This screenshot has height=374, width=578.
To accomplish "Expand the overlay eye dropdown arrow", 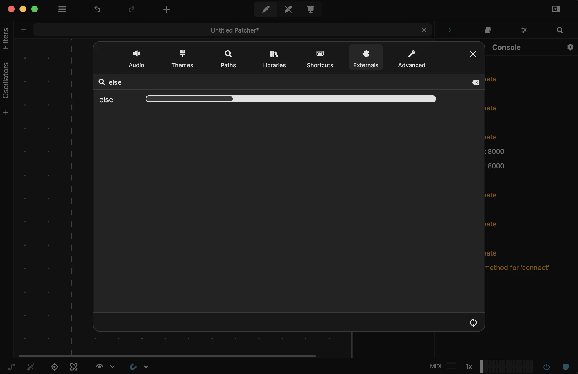I will [112, 366].
